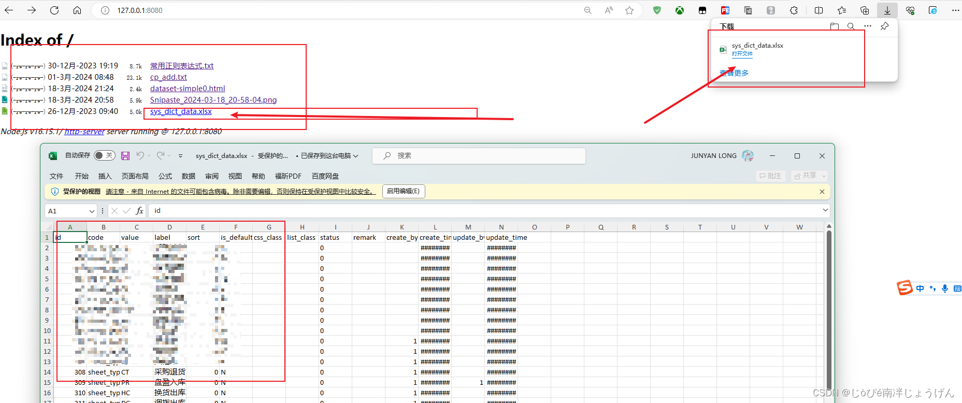962x403 pixels.
Task: Open the Xbox extension icon
Action: [680, 10]
